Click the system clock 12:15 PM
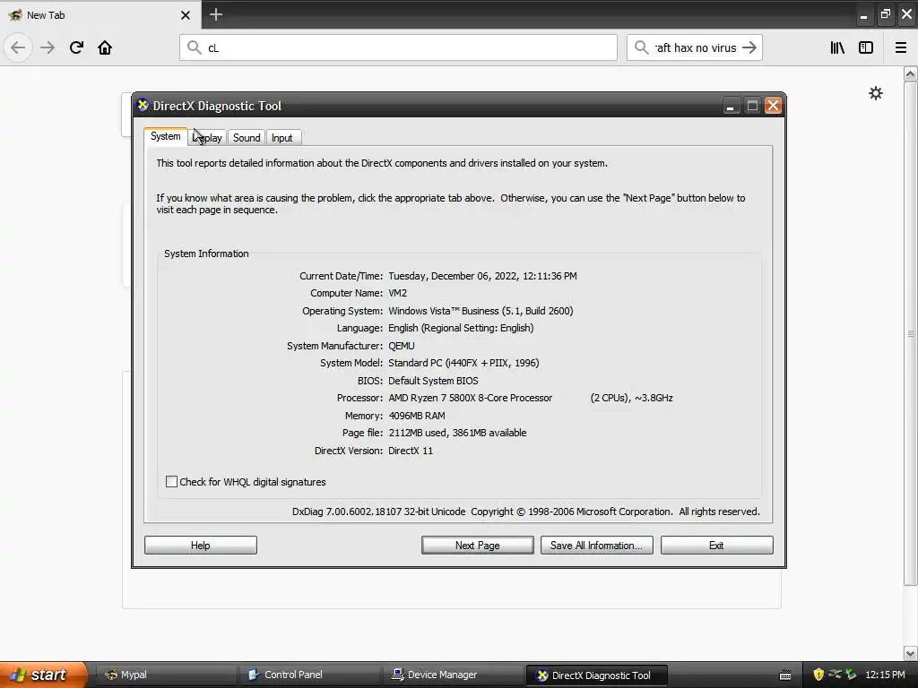Screen dimensions: 918x688 (x=885, y=675)
